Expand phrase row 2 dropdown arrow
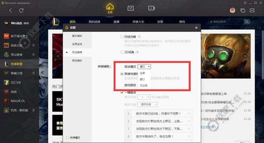This screenshot has height=143, width=264. pyautogui.click(x=189, y=121)
